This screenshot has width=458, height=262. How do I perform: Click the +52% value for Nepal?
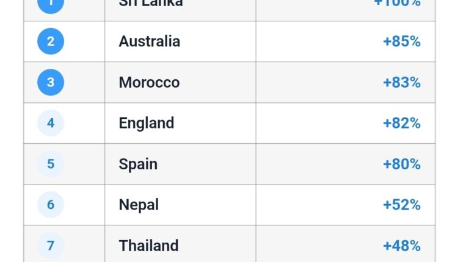(x=402, y=205)
